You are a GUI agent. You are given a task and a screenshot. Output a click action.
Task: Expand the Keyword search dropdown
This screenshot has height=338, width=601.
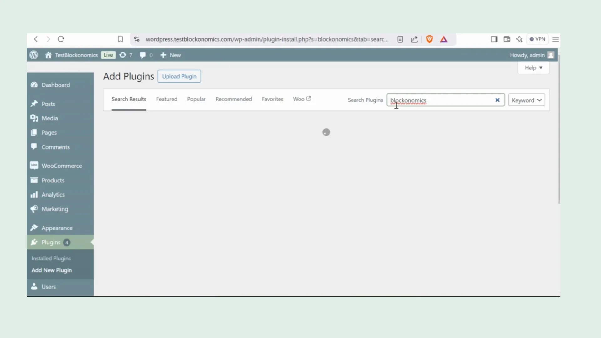coord(527,100)
